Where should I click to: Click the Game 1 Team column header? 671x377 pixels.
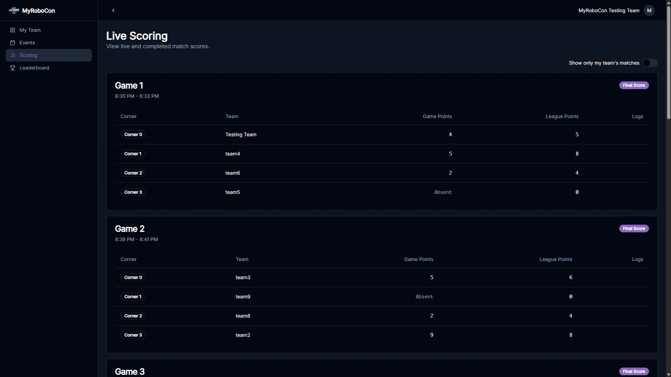[232, 116]
